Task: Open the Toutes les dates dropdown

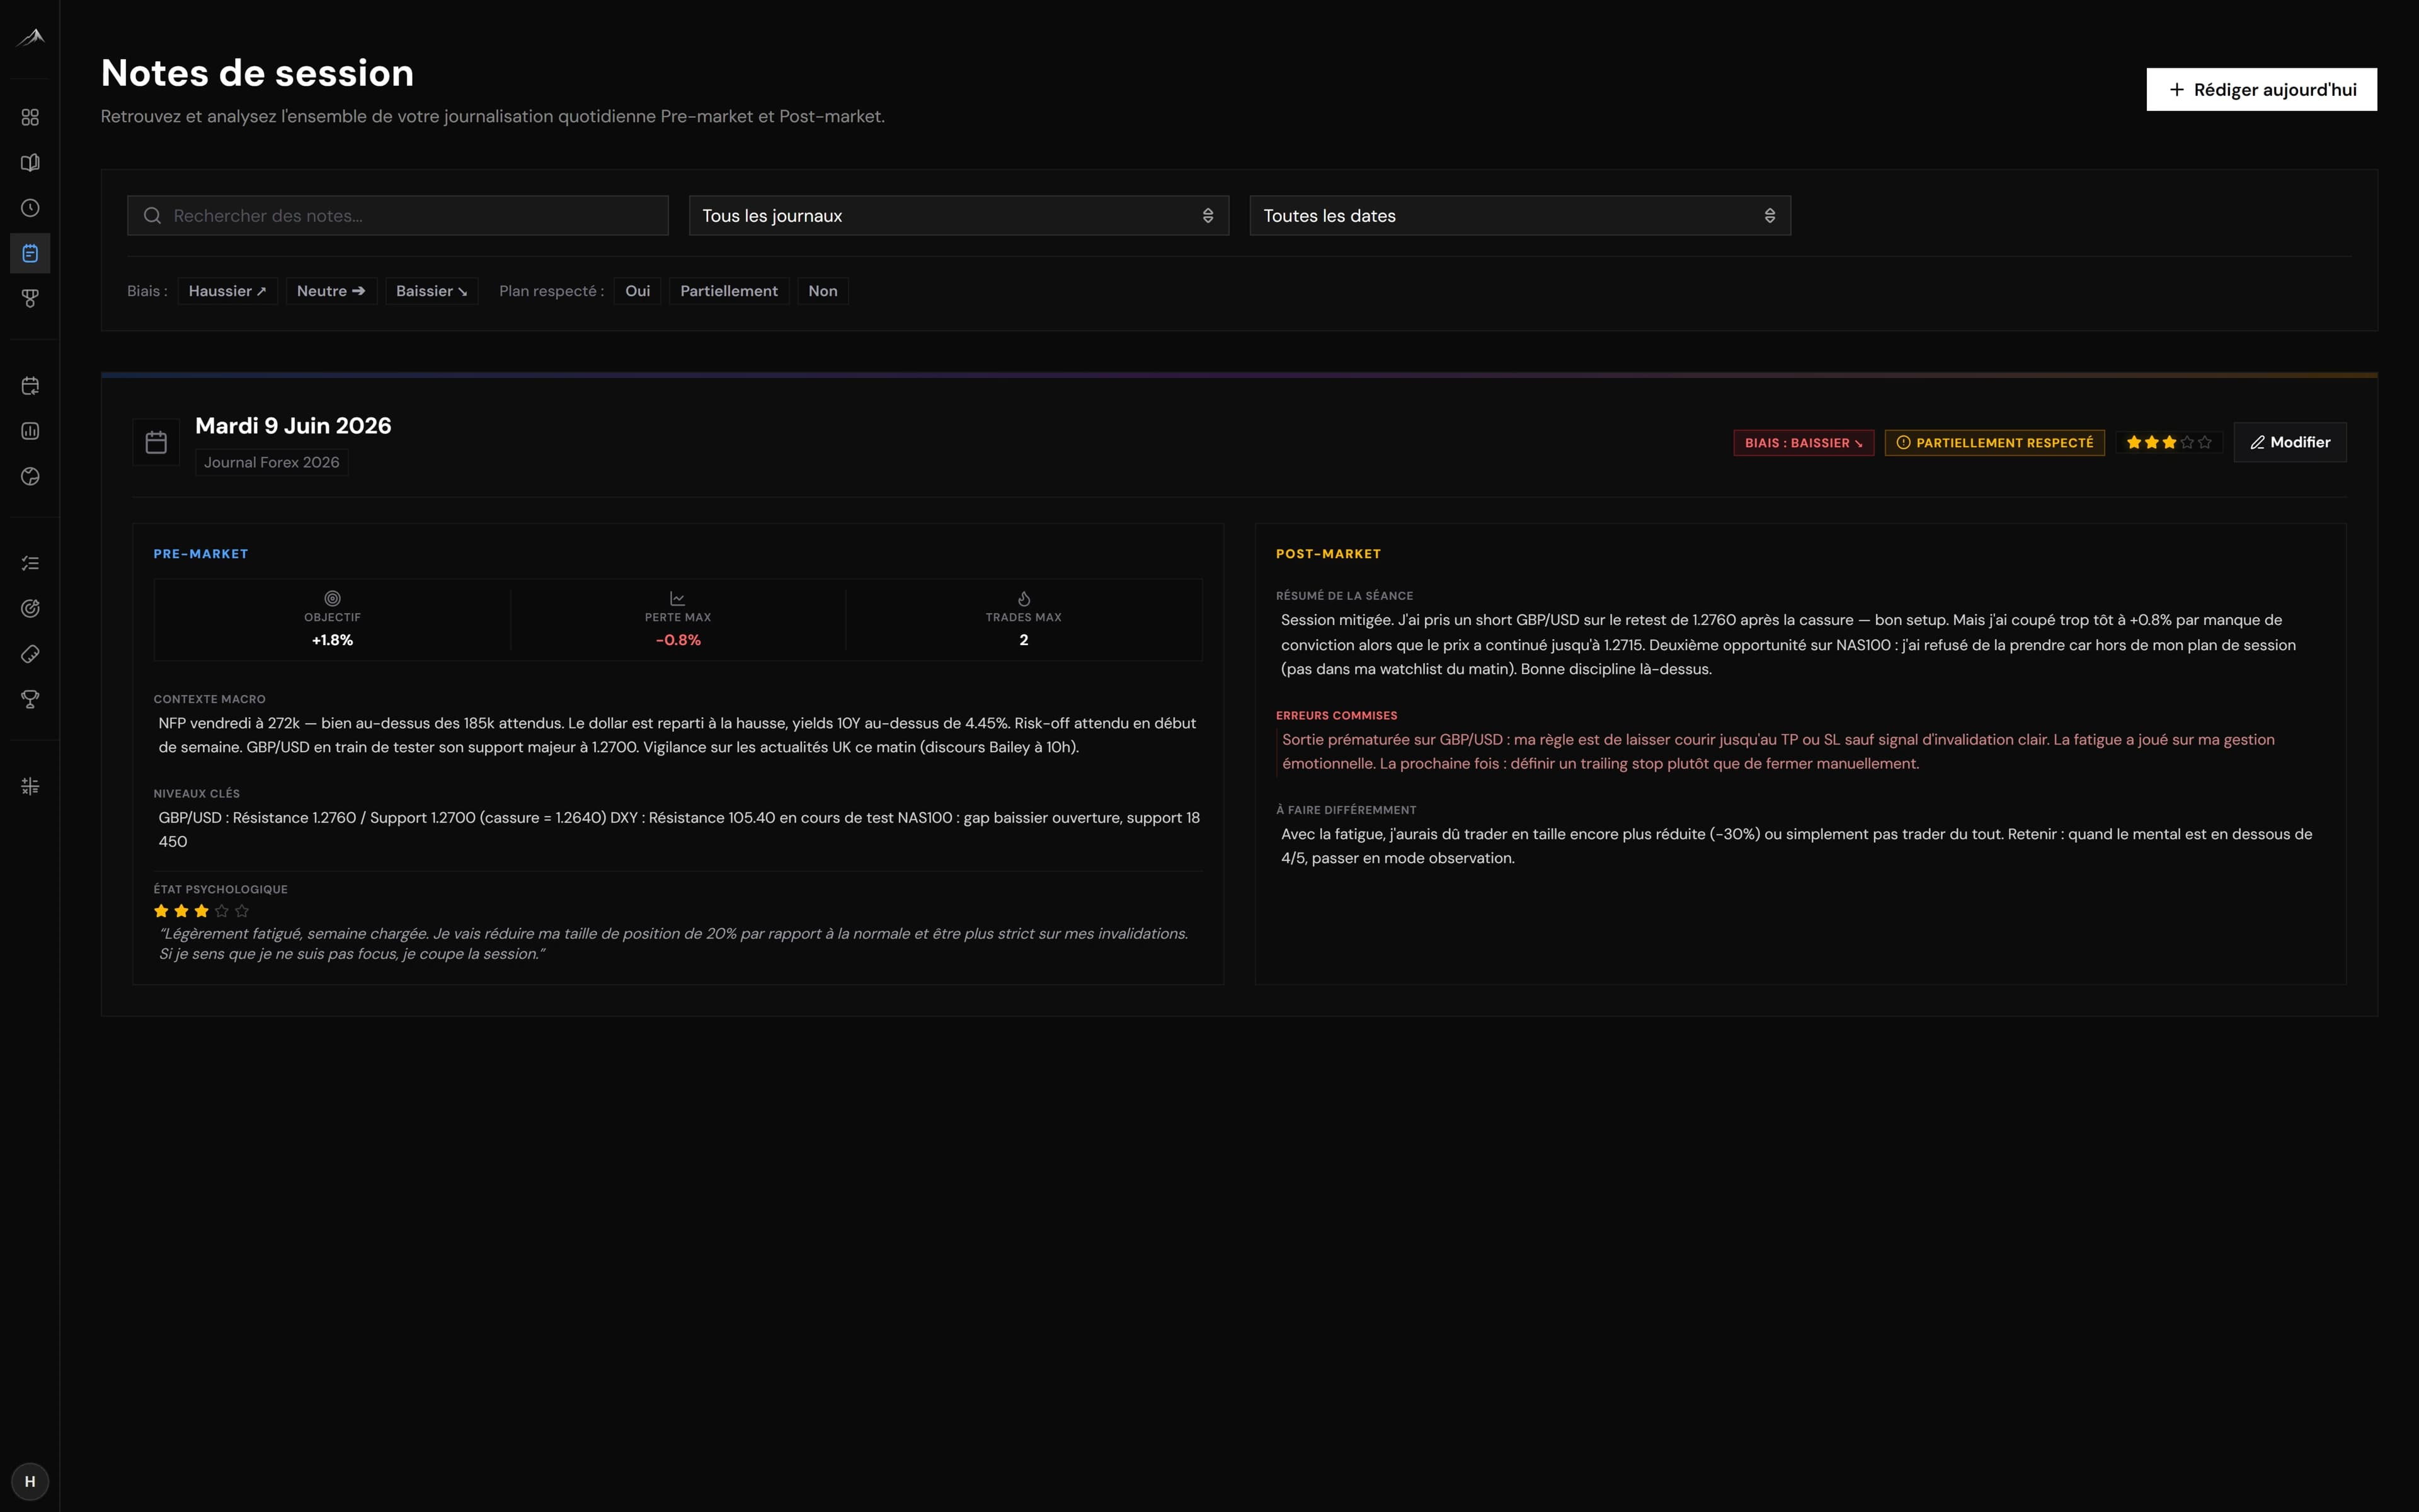Action: [1519, 215]
